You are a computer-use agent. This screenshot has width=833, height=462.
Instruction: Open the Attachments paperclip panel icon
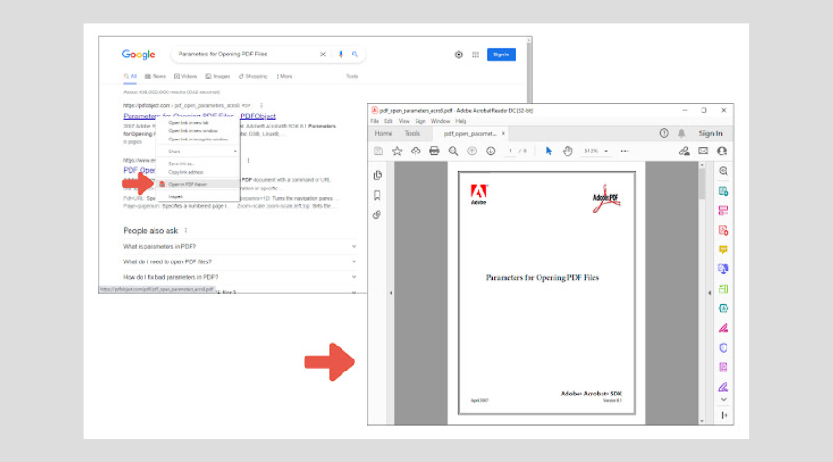click(378, 214)
